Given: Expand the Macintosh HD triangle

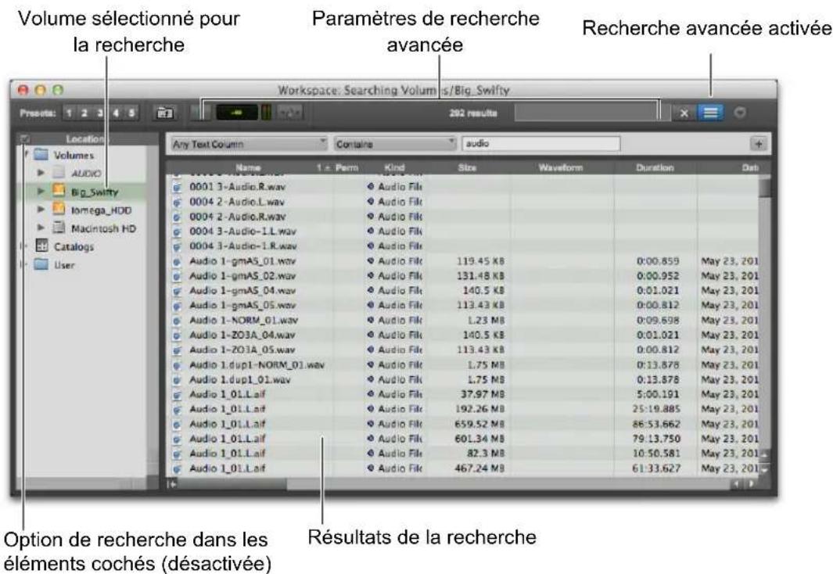Looking at the screenshot, I should click(41, 228).
